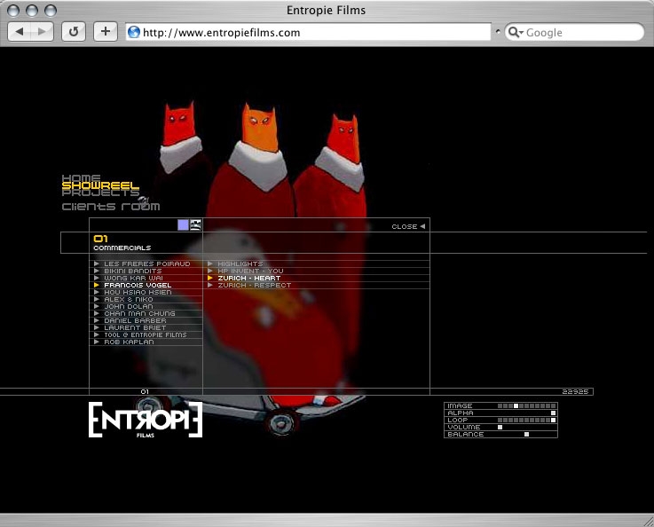This screenshot has height=527, width=654.
Task: Expand the Wong Kar Wai director entry
Action: click(133, 278)
